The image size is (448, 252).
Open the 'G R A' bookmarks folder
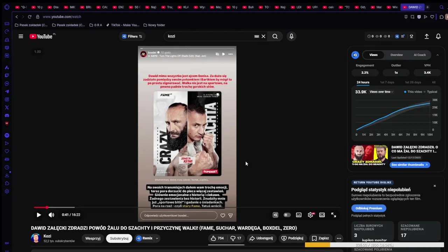(96, 25)
